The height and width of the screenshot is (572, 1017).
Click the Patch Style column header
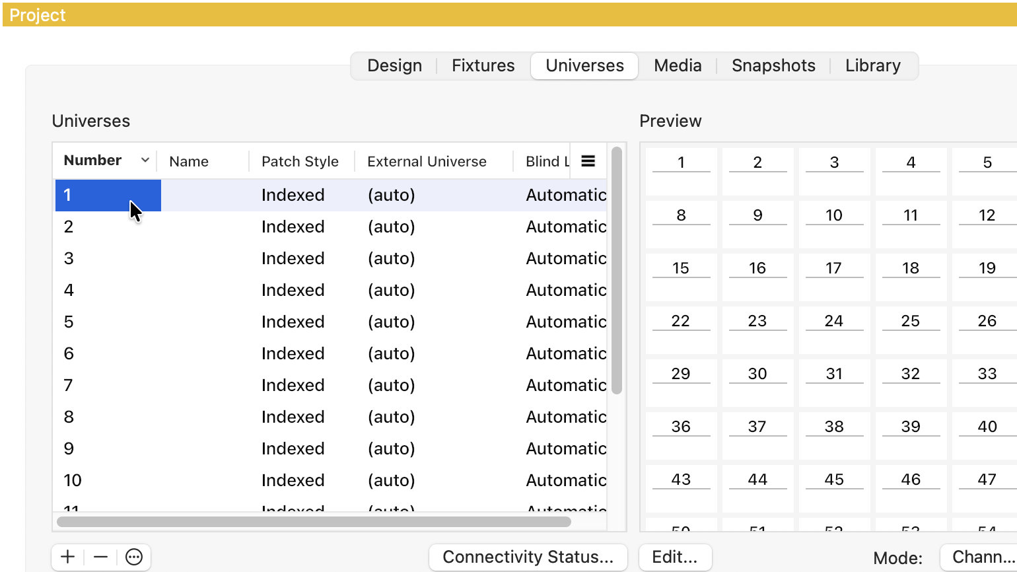coord(300,161)
